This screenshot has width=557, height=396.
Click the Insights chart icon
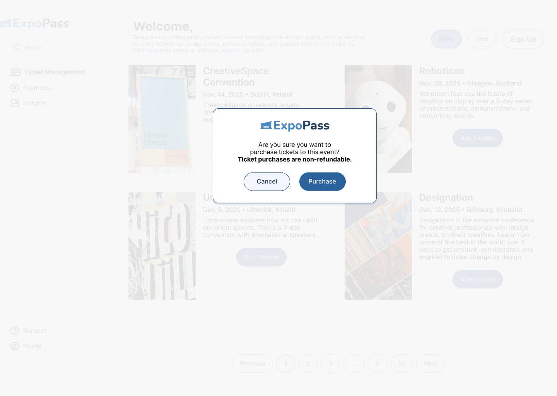pyautogui.click(x=15, y=103)
